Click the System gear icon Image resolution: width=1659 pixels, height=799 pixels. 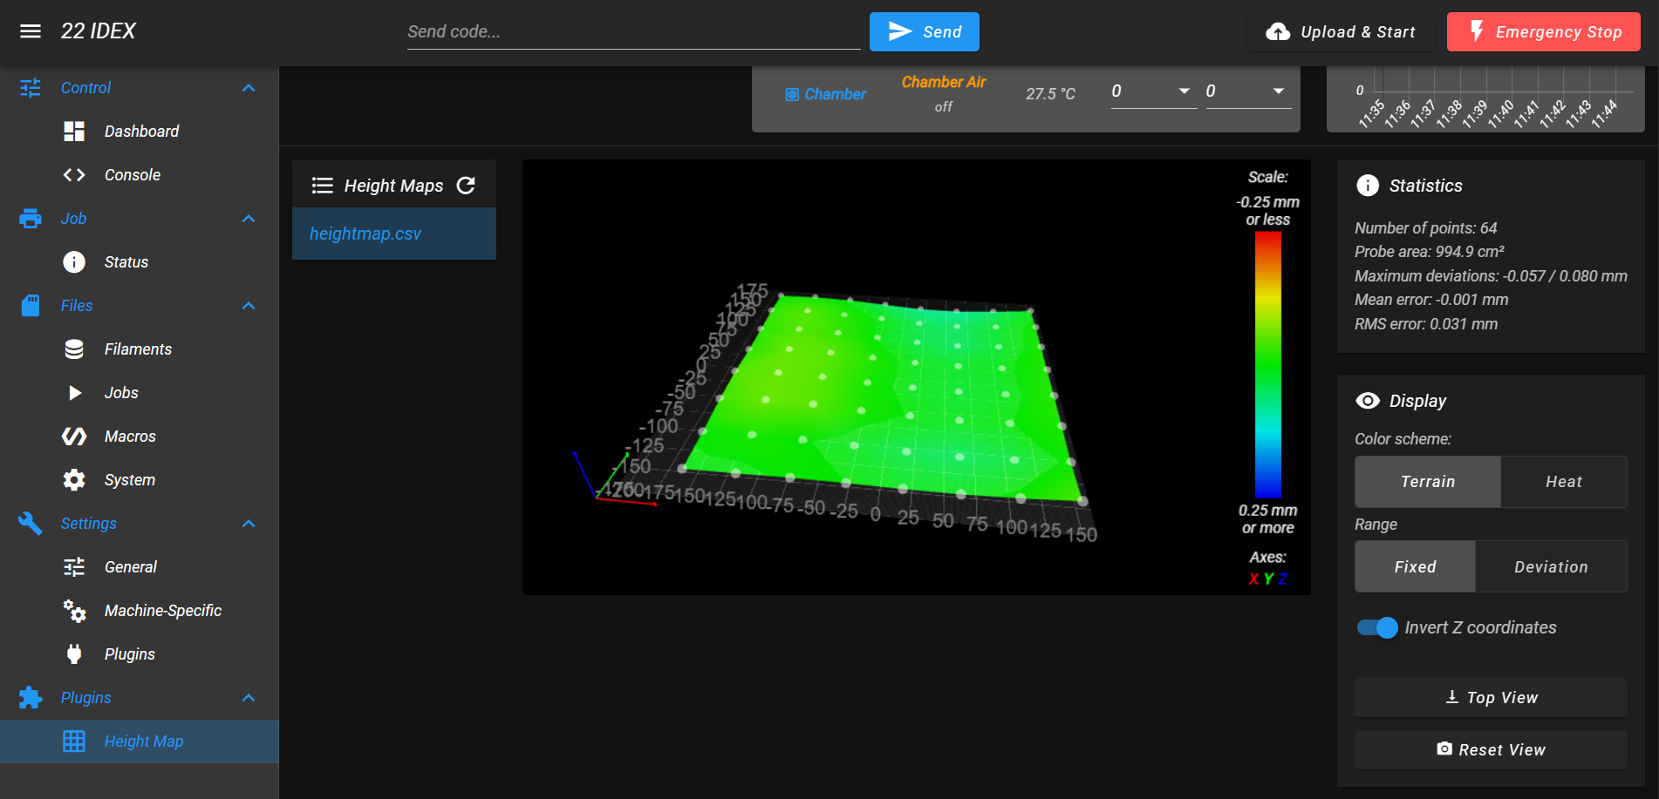[x=74, y=480]
